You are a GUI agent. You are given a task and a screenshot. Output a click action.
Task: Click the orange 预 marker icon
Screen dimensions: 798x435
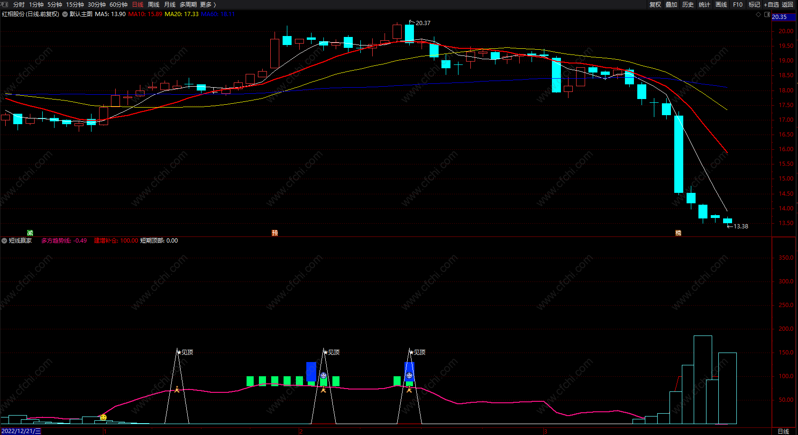(275, 233)
